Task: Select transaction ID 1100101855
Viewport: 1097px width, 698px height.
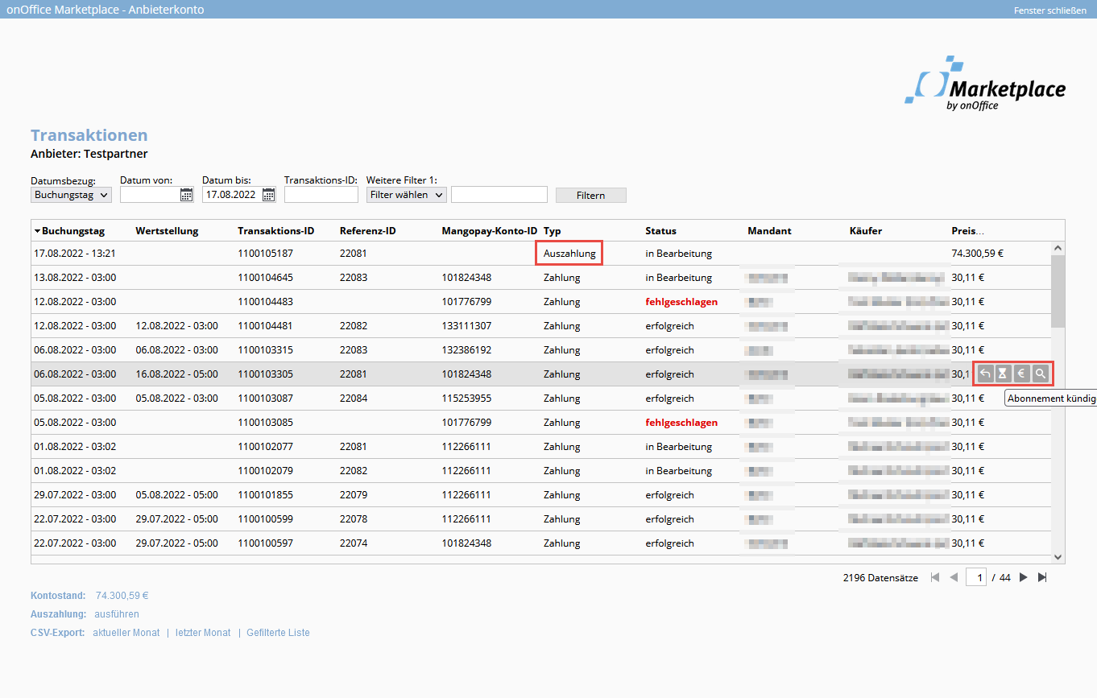Action: click(265, 495)
